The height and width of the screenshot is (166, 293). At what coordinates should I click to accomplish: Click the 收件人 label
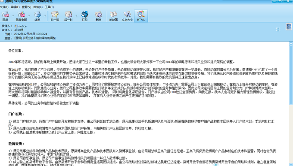coord(7,30)
